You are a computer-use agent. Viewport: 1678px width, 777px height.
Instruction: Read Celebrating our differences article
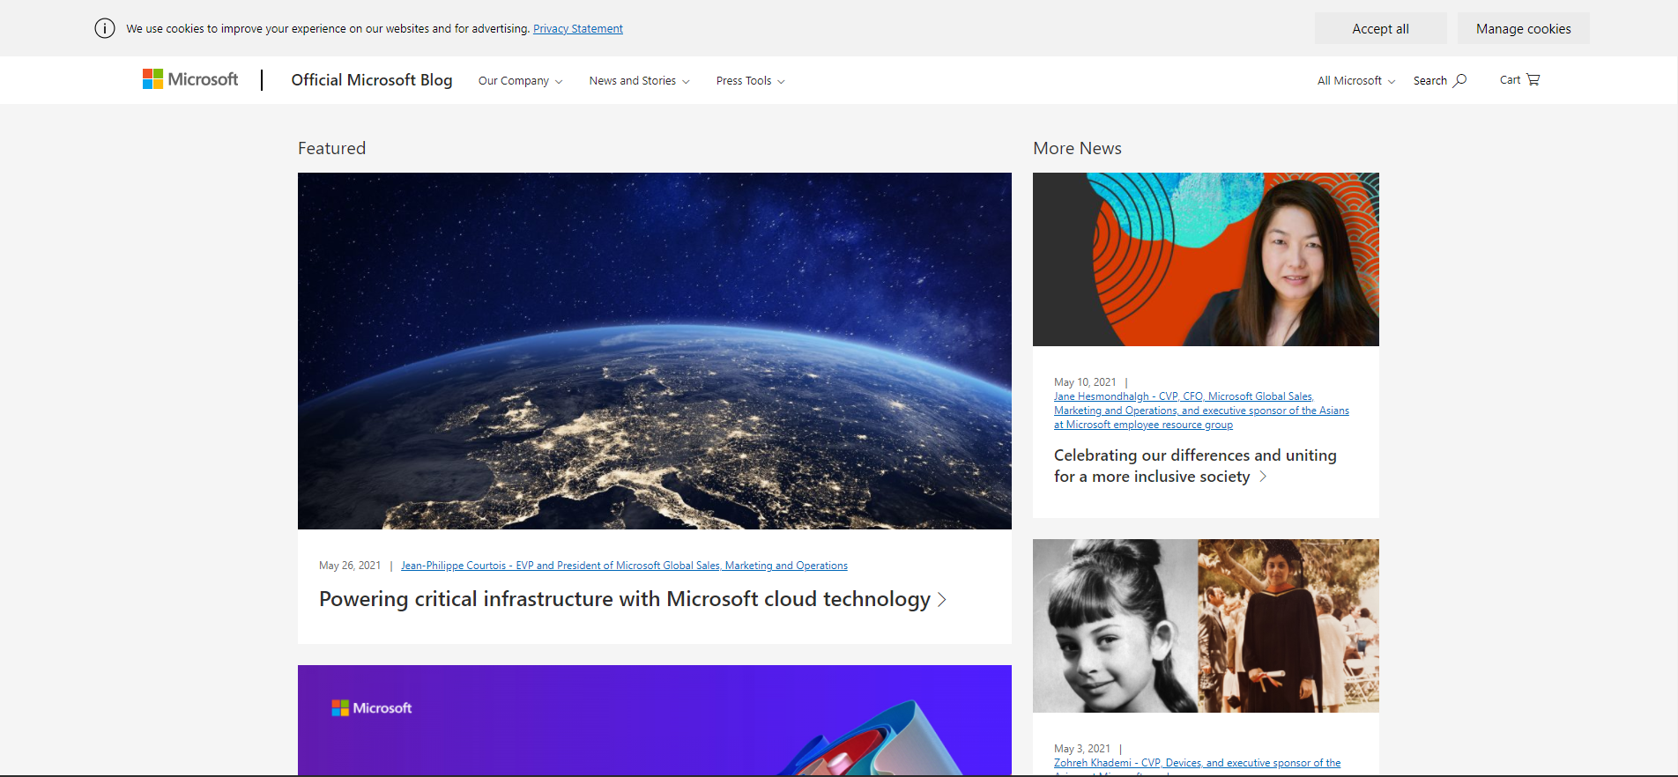(x=1195, y=466)
